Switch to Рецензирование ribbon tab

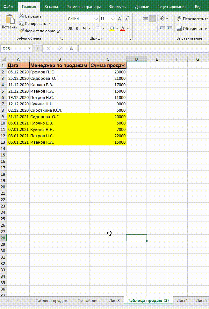pyautogui.click(x=172, y=6)
